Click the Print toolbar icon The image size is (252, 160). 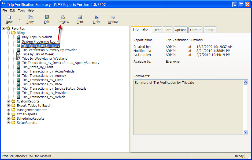[80, 17]
